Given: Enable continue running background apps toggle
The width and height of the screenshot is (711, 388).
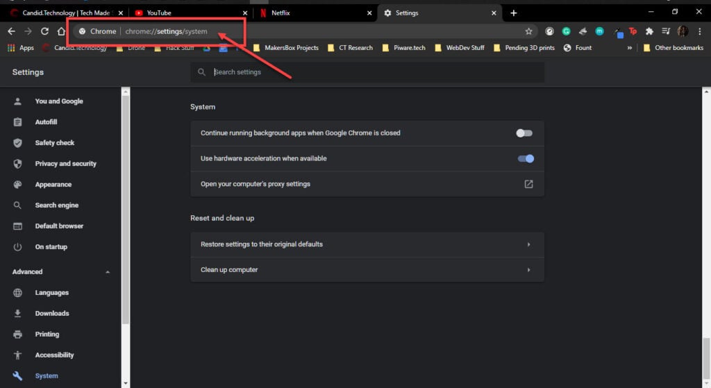Looking at the screenshot, I should click(524, 133).
